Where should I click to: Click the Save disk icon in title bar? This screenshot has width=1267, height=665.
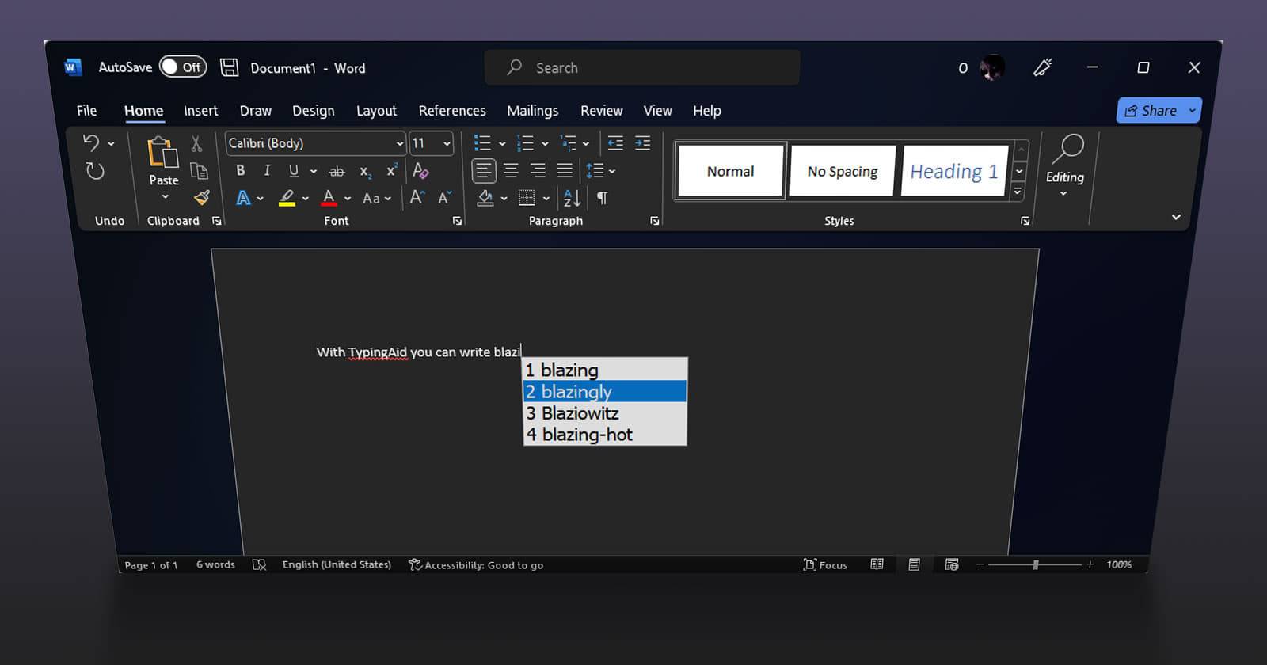[x=229, y=67]
